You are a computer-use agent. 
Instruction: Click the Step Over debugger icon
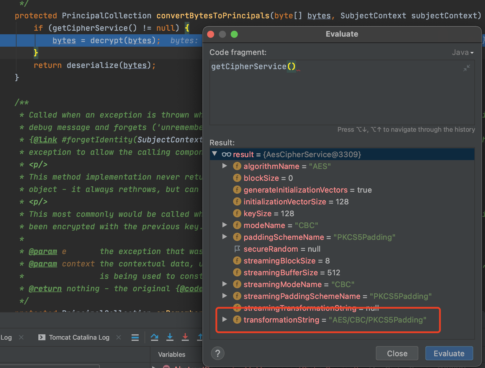(154, 337)
